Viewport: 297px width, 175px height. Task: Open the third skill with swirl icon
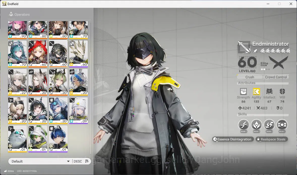pos(269,125)
